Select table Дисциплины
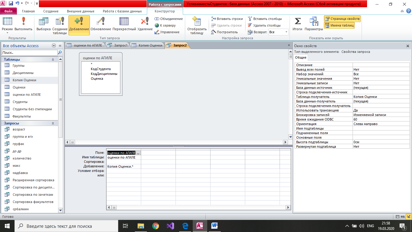Image resolution: width=412 pixels, height=232 pixels. coord(29,73)
